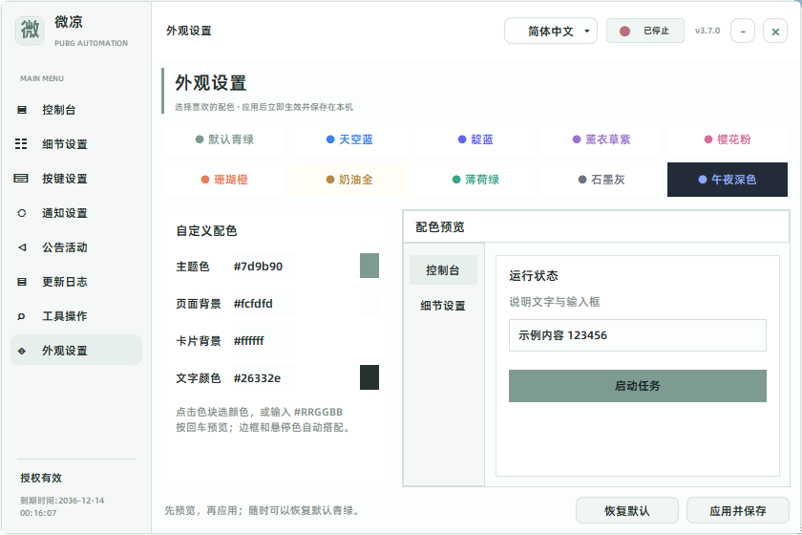This screenshot has height=535, width=802.
Task: Click the 外观设置 sidebar icon
Action: tap(21, 351)
